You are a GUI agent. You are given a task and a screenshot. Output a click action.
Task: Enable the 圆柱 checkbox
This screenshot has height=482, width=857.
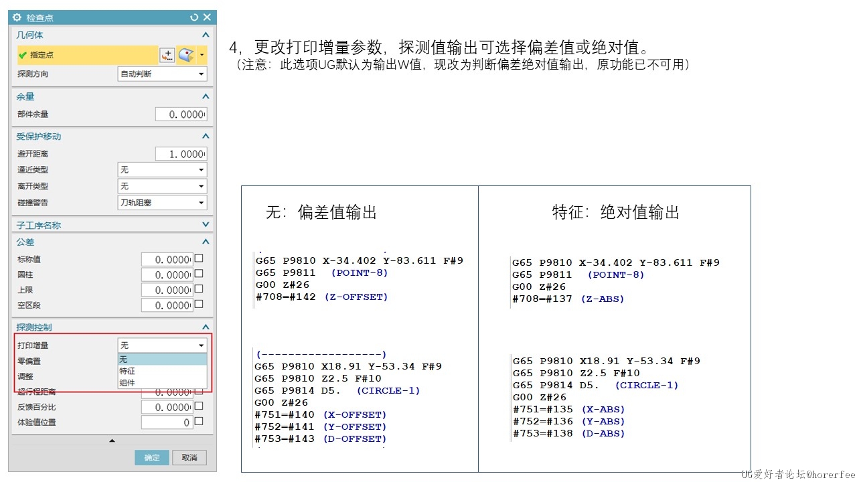199,274
